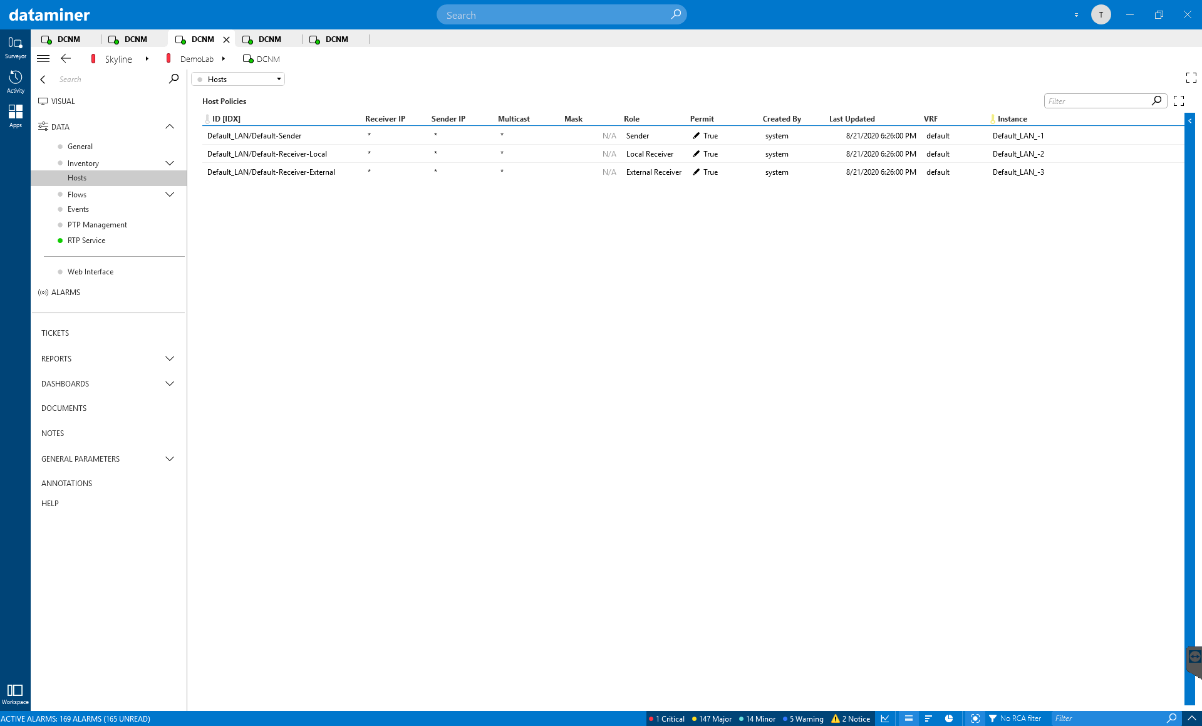Screen dimensions: 1202x726
Task: Expand the Flows tree chevron
Action: coord(170,194)
